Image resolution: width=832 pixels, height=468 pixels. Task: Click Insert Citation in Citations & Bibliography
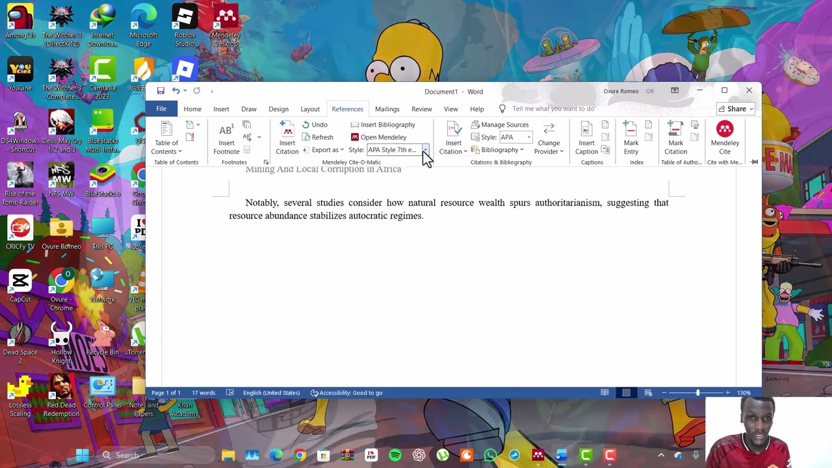[x=453, y=138]
